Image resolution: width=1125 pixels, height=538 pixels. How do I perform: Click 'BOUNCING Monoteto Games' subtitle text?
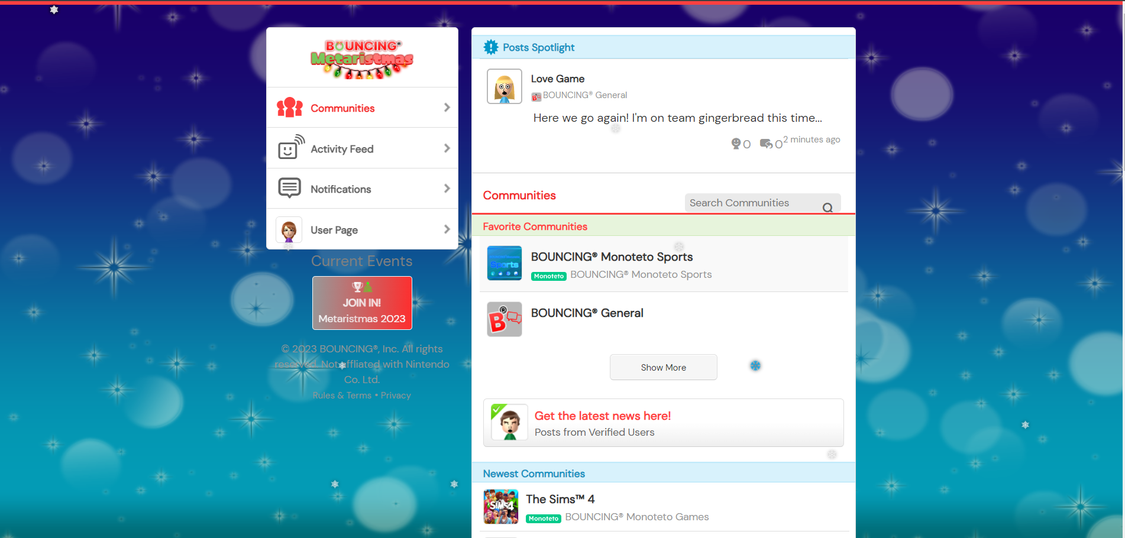[637, 517]
